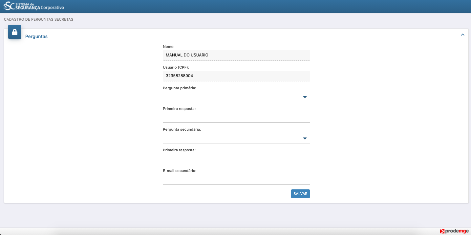Viewport: 471px width, 235px height.
Task: Open the Pergunta secundária dropdown arrow
Action: tap(305, 139)
